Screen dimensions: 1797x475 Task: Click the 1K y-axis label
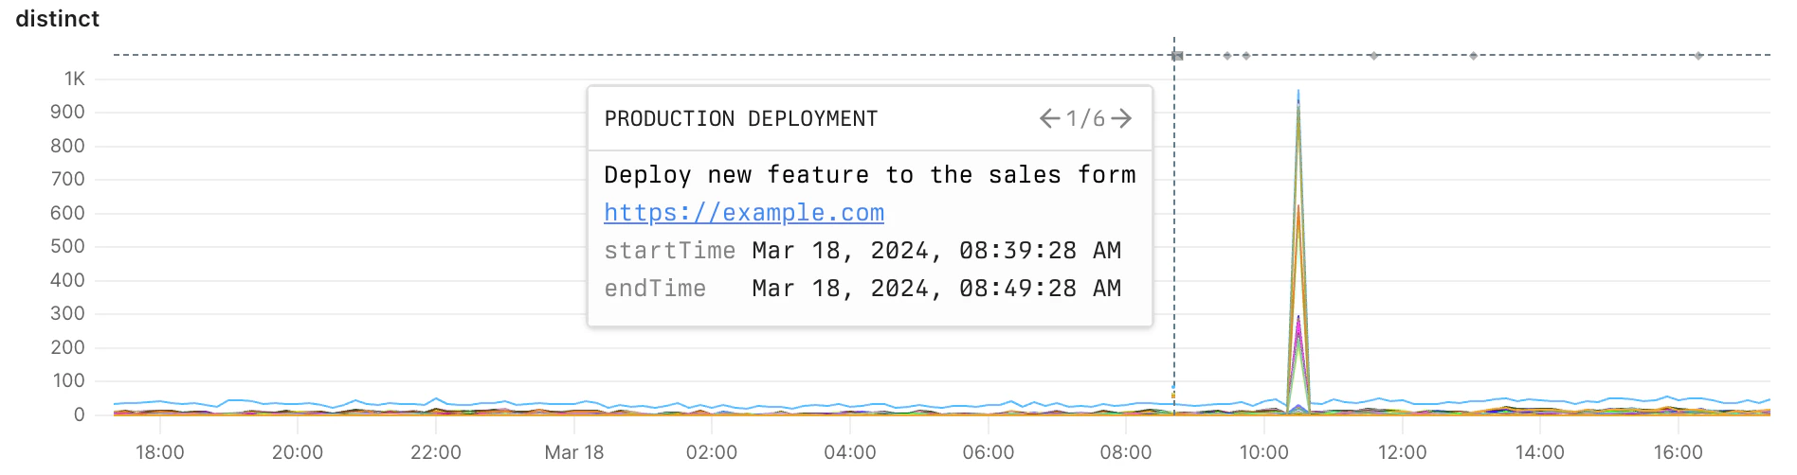[75, 79]
